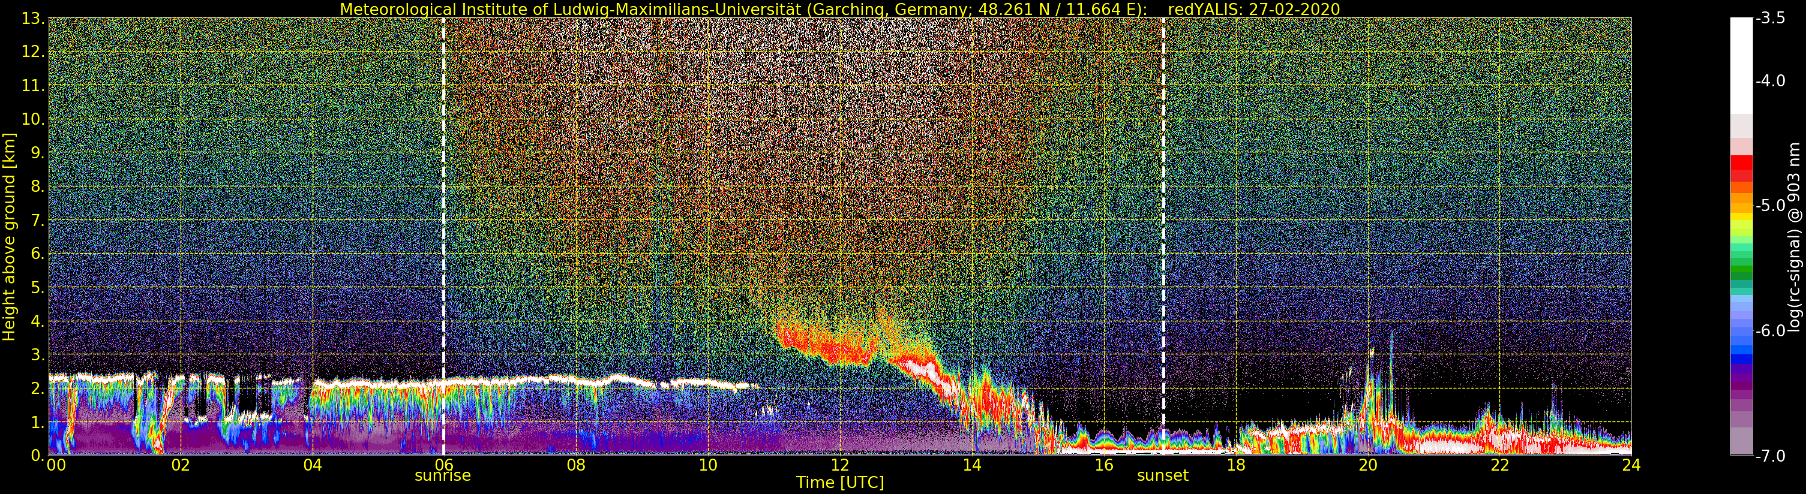1806x494 pixels.
Task: Click the height tick label '8.'
Action: [x=38, y=186]
